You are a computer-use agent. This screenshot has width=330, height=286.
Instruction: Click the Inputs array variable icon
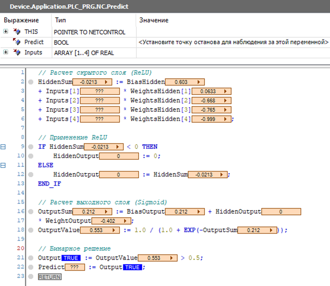(17, 53)
